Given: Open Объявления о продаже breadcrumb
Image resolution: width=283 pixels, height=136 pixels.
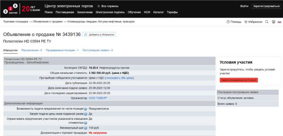Looking at the screenshot, I should click(x=47, y=22).
